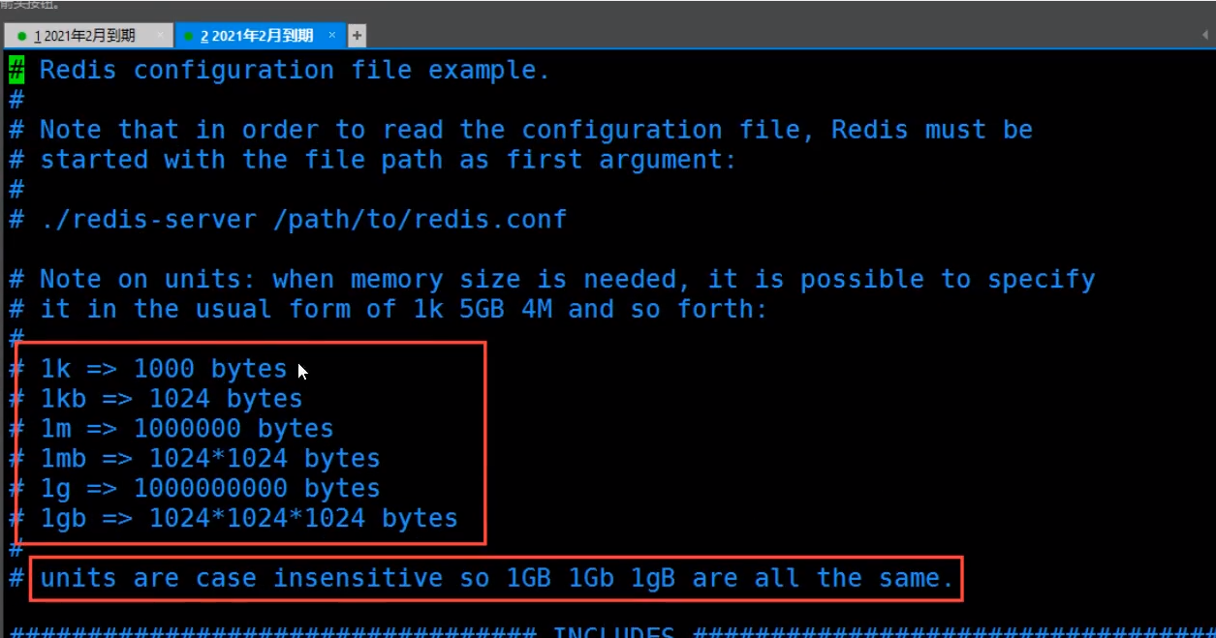Image resolution: width=1216 pixels, height=638 pixels.
Task: Click the tab bar scroll arrow at right
Action: [x=1205, y=36]
